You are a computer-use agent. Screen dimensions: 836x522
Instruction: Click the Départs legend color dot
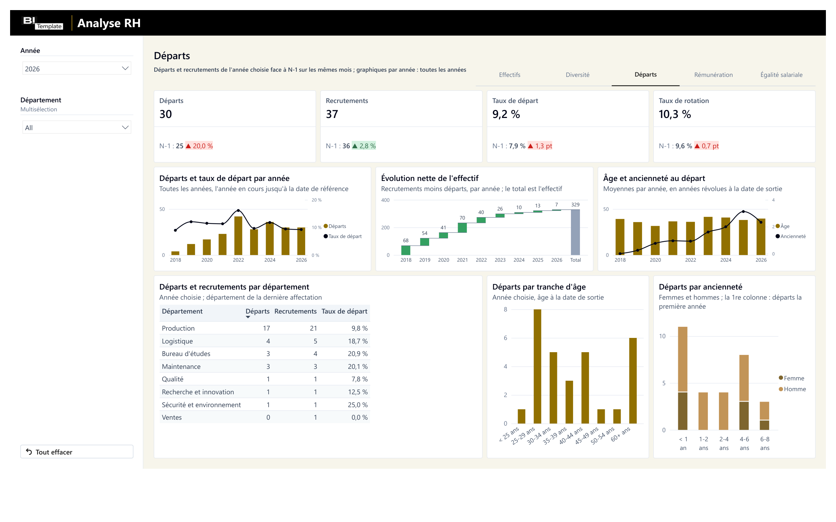[326, 226]
